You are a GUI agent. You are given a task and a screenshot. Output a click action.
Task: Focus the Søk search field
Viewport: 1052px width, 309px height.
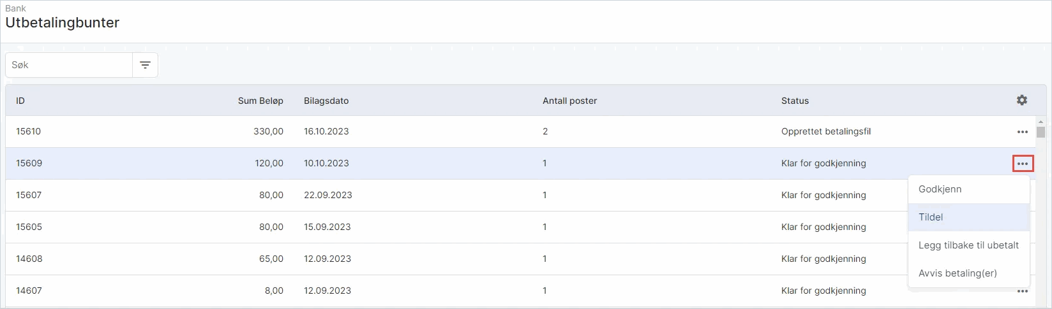(69, 65)
